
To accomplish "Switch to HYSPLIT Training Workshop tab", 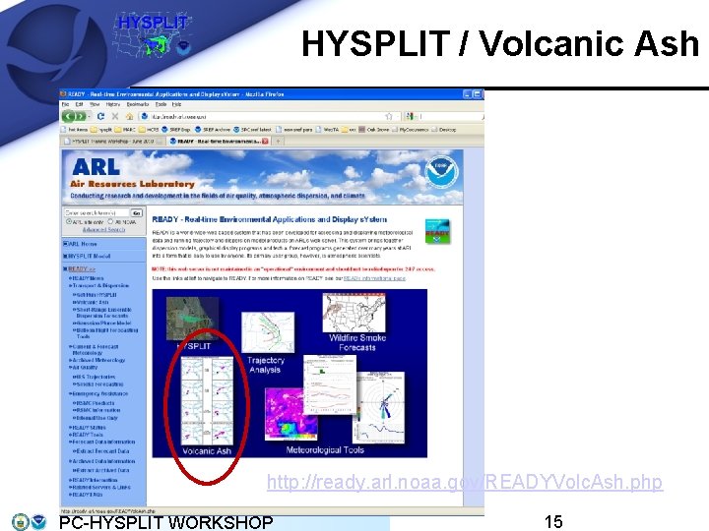I will point(112,142).
